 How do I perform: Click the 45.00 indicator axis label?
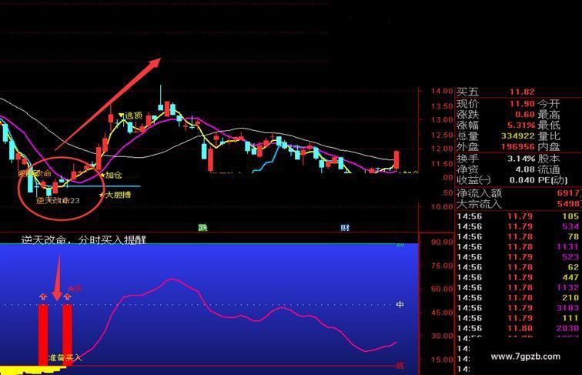(x=442, y=313)
